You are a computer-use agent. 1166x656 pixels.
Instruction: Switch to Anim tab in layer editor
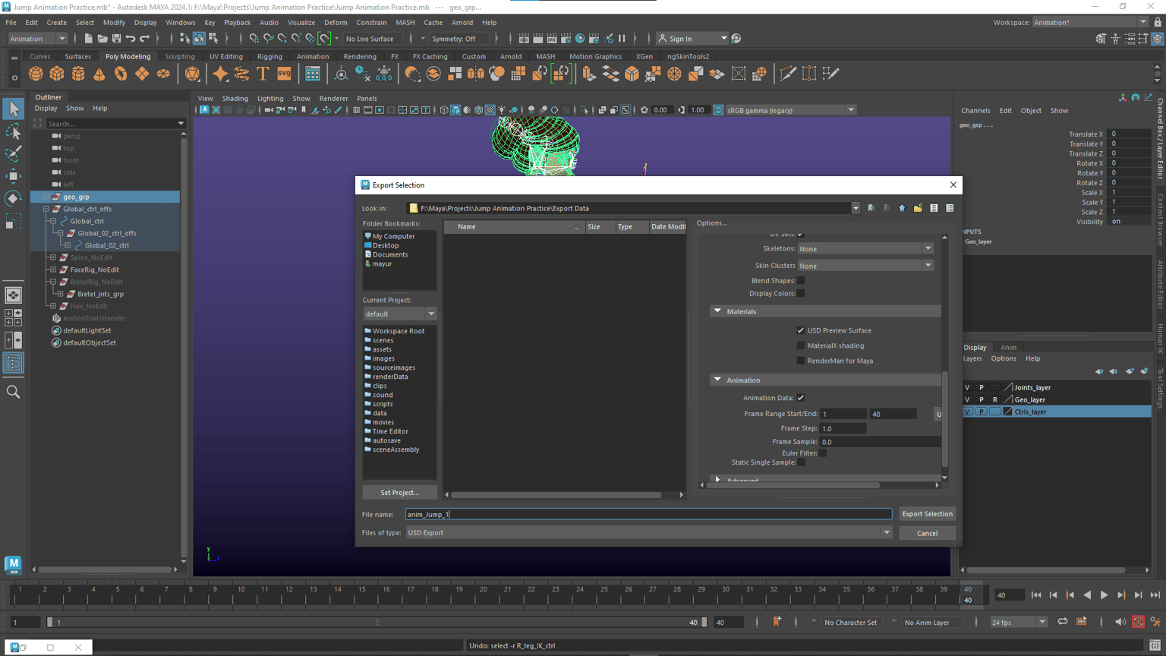pyautogui.click(x=1008, y=348)
